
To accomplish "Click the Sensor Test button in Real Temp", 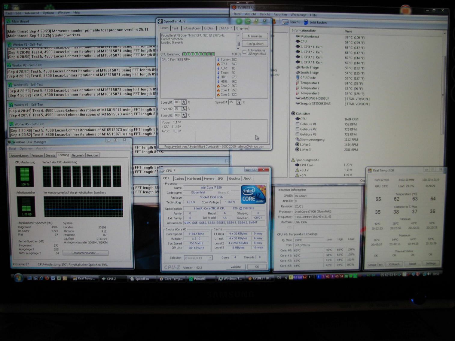I will click(x=375, y=264).
